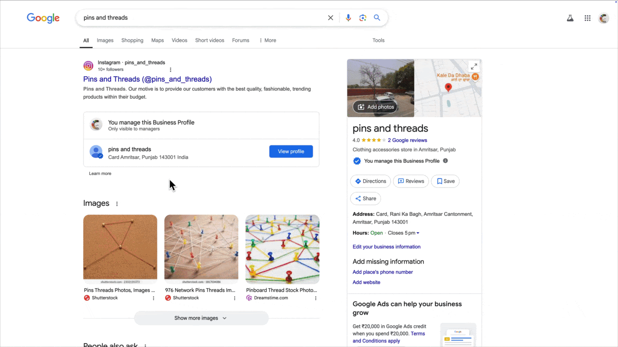The width and height of the screenshot is (618, 347).
Task: Expand the map using the corner arrow icon
Action: click(474, 67)
